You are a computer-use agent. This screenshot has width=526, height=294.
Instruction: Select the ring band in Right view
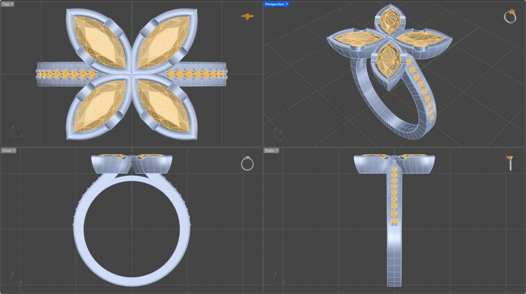(x=394, y=257)
